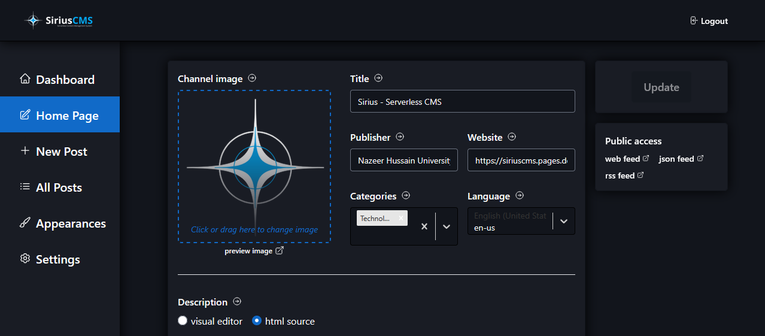The image size is (765, 336).
Task: Go to All Posts in sidebar
Action: tap(59, 187)
